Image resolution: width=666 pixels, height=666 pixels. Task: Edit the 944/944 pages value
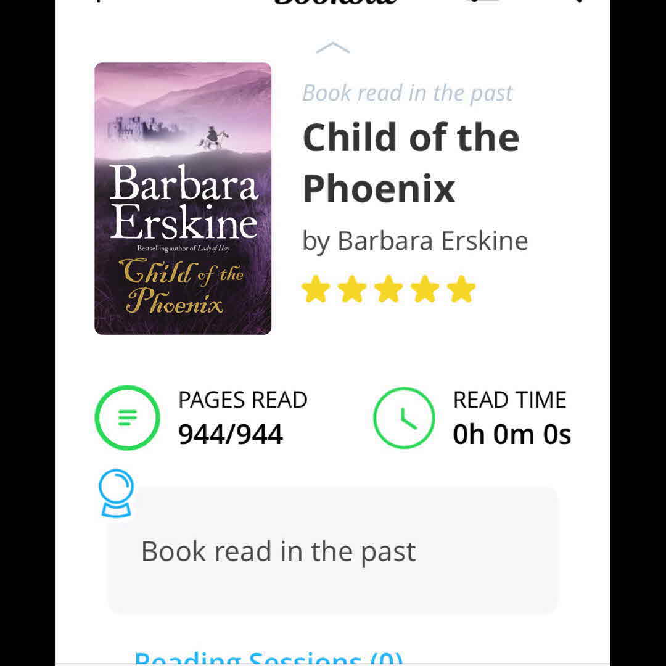(x=230, y=435)
